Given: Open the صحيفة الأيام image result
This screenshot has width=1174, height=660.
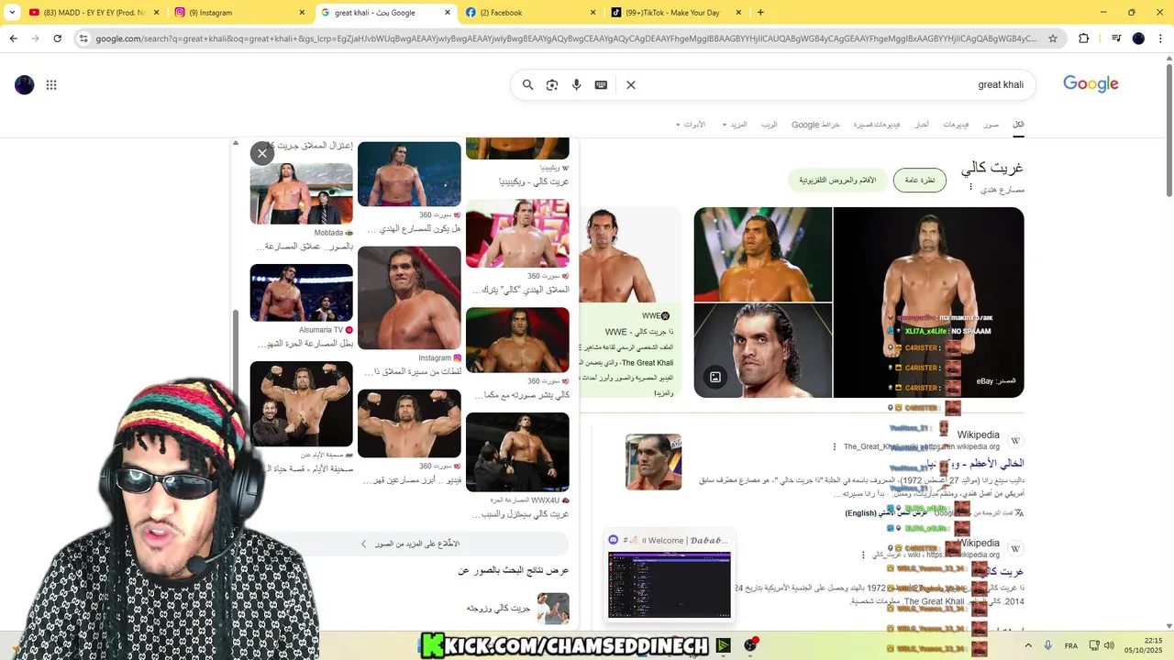Looking at the screenshot, I should pos(302,404).
